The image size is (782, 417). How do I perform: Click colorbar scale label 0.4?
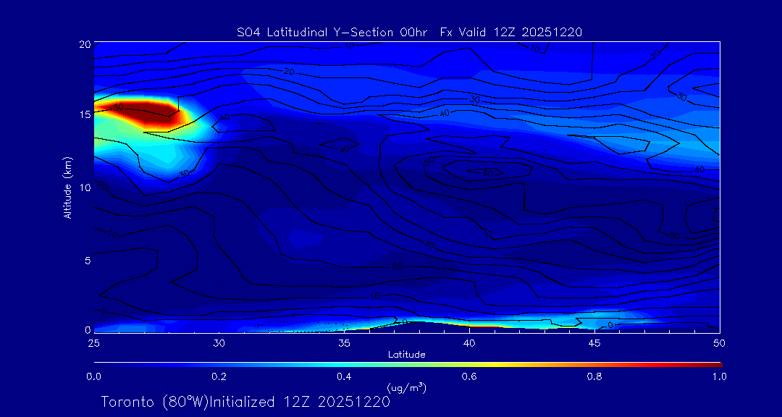tap(344, 376)
